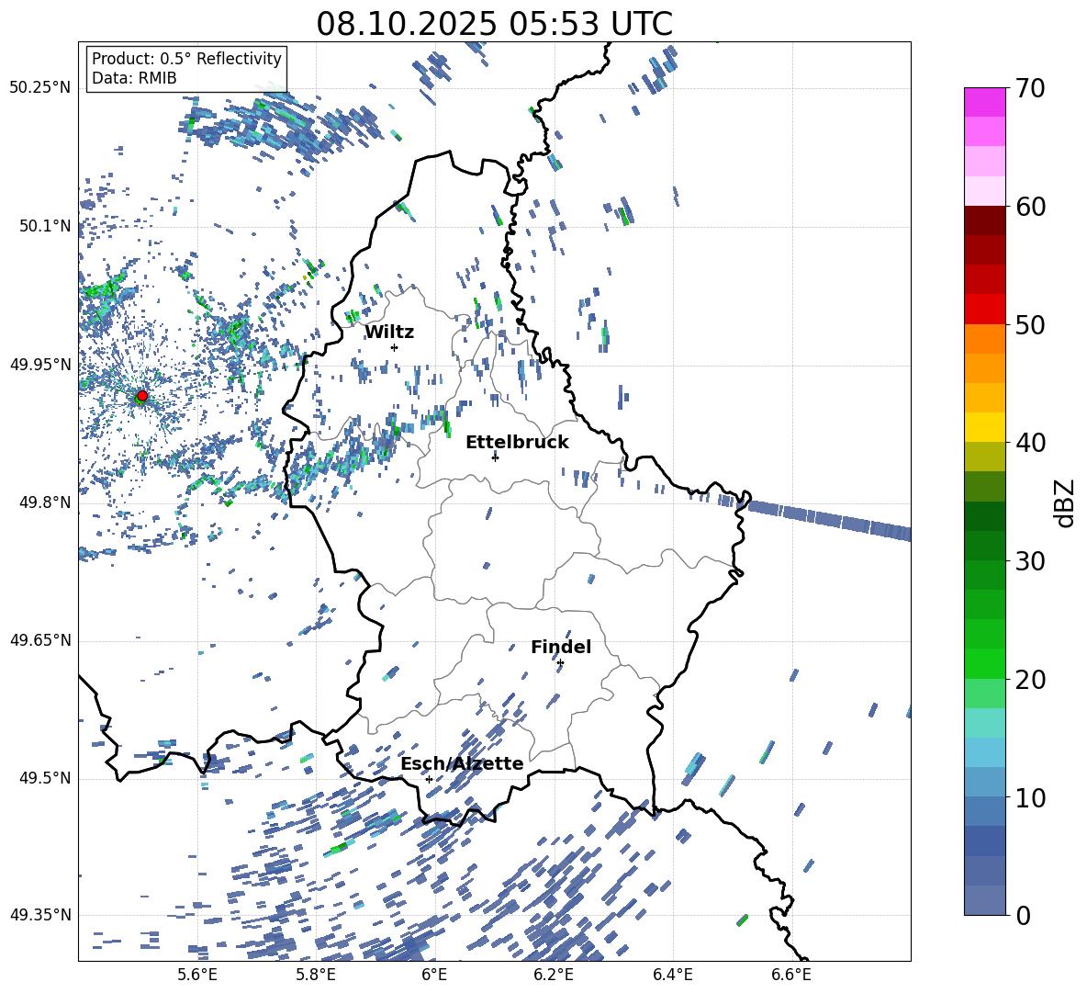Click the Esch/Alzette city label
This screenshot has width=1087, height=993.
[x=463, y=763]
